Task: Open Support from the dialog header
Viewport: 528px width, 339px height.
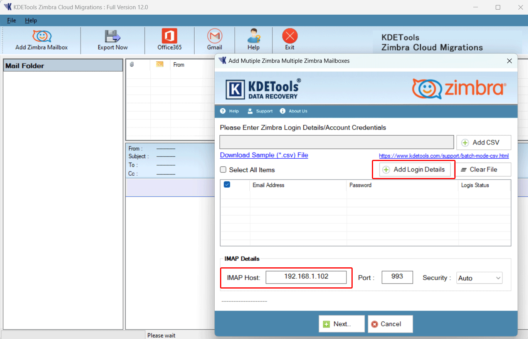Action: pos(260,111)
